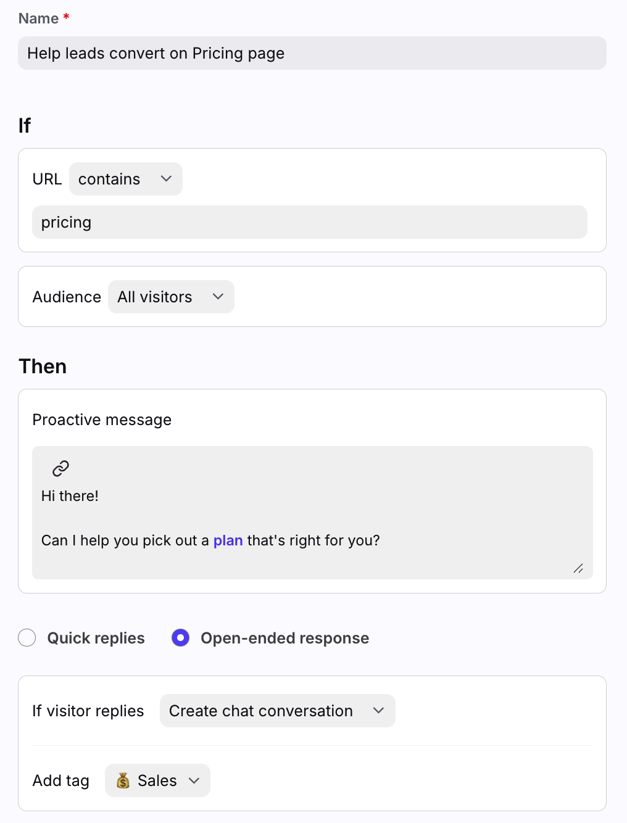Expand the Create chat conversation dropdown

coord(277,711)
